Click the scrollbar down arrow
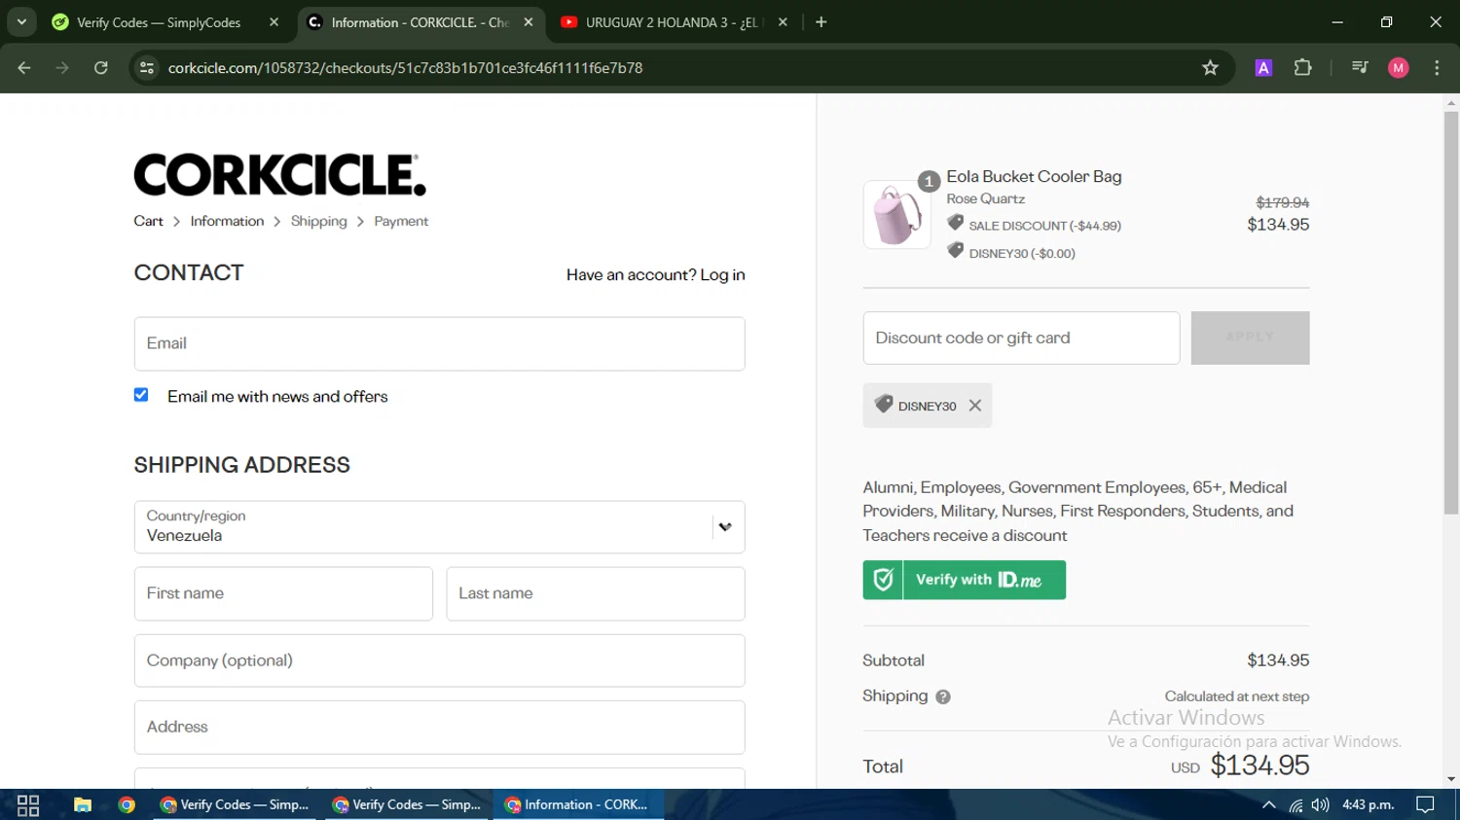This screenshot has height=820, width=1460. tap(1451, 779)
